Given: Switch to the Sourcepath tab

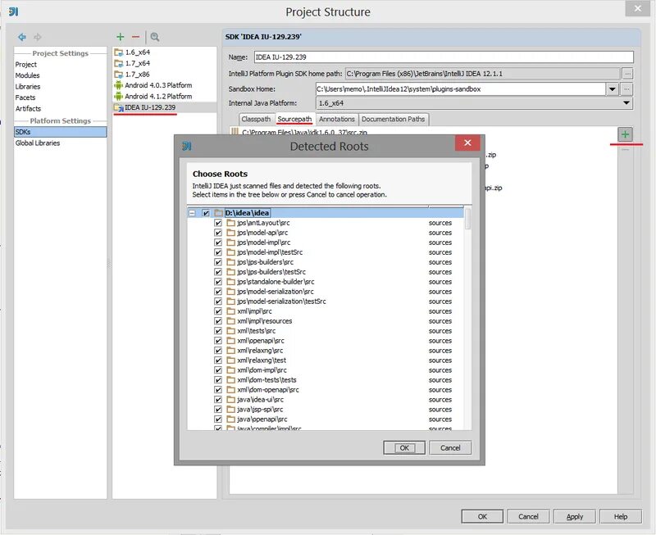Looking at the screenshot, I should tap(294, 119).
